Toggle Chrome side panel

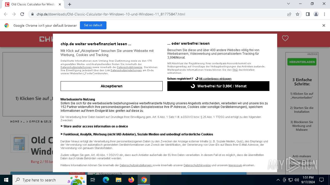point(308,14)
